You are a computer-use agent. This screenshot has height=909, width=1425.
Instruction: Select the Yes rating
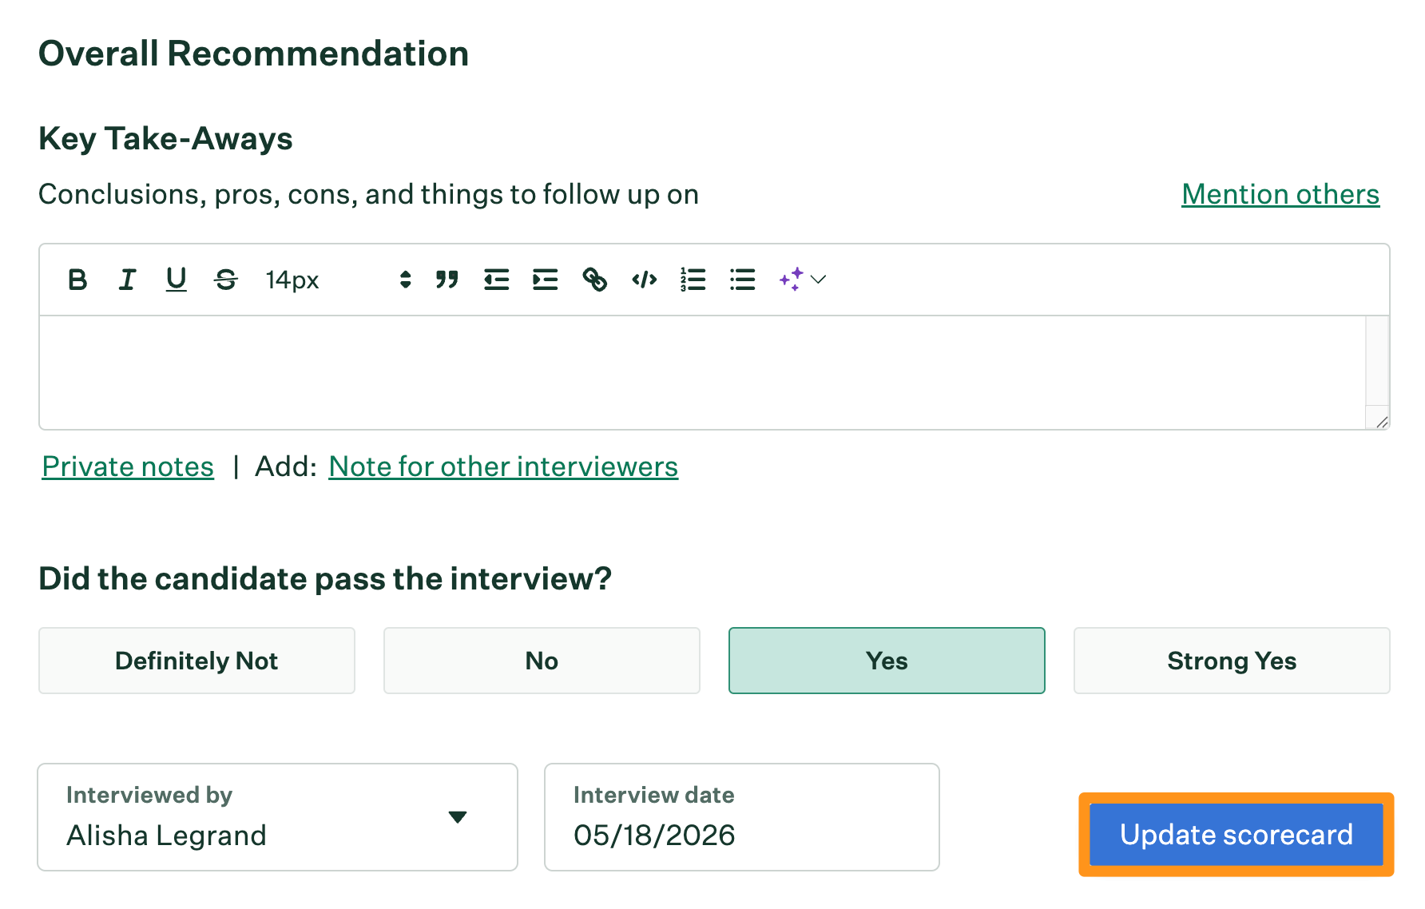click(887, 661)
